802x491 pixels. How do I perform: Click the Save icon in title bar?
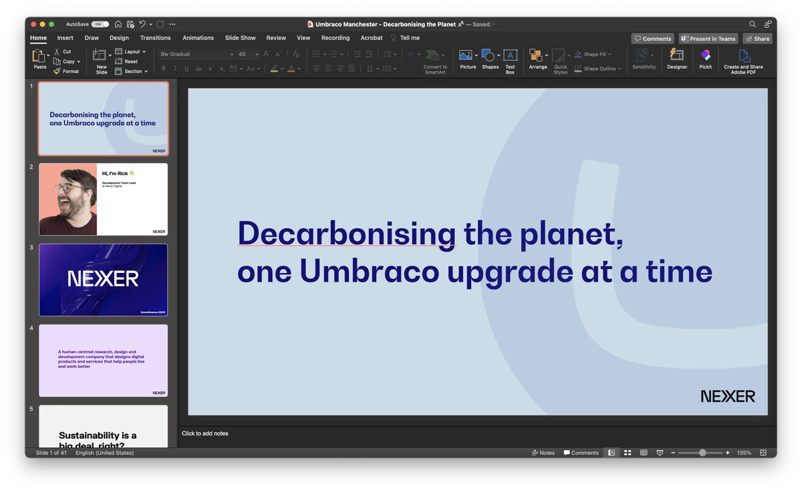click(x=130, y=24)
